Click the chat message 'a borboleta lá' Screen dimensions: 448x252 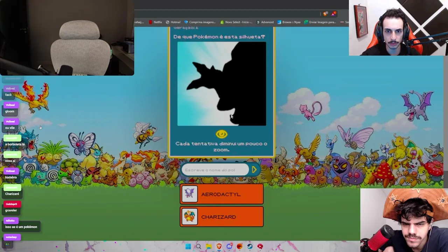[x=15, y=144]
